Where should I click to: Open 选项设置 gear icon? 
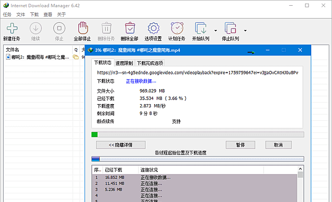[x=154, y=28]
